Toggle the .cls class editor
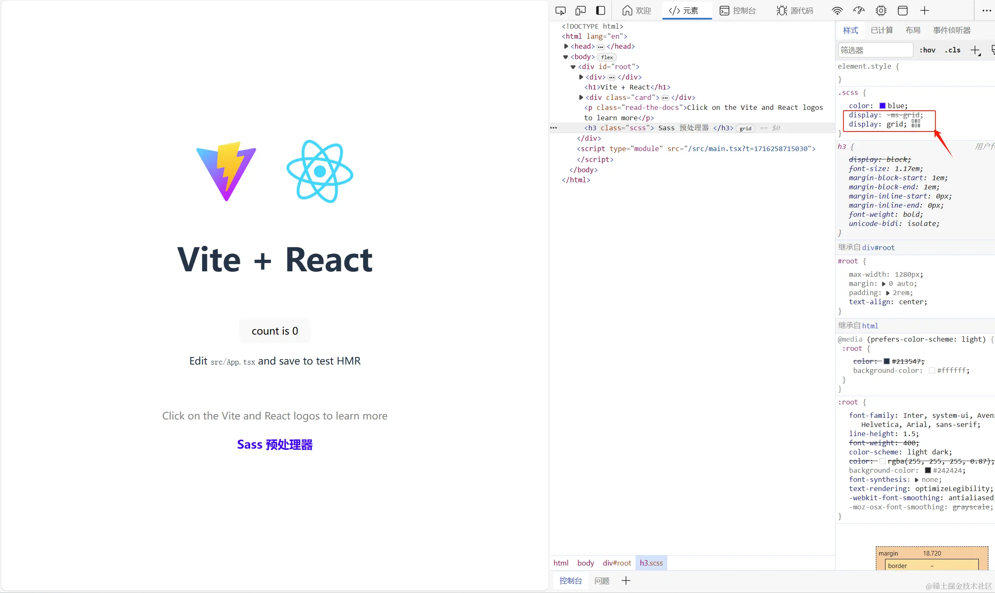The image size is (995, 593). tap(953, 50)
